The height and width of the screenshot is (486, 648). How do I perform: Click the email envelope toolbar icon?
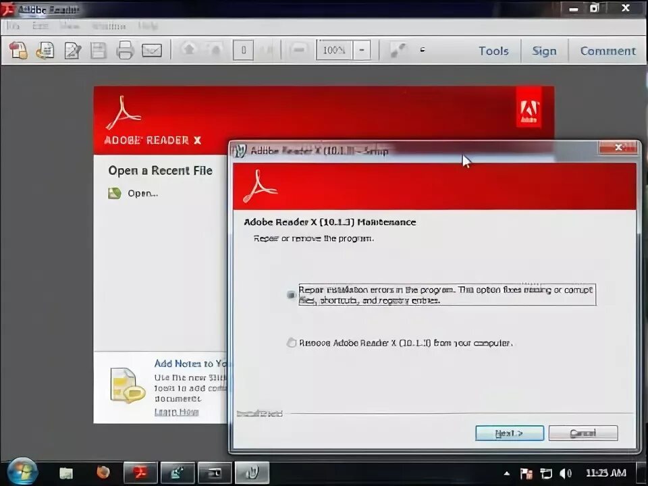pyautogui.click(x=152, y=51)
